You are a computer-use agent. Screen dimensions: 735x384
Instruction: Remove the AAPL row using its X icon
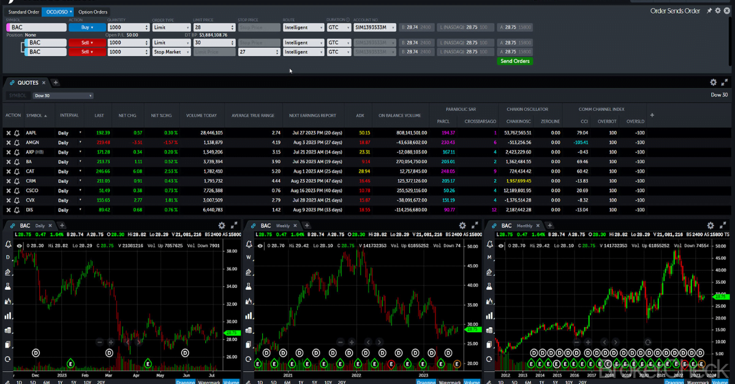coord(9,133)
